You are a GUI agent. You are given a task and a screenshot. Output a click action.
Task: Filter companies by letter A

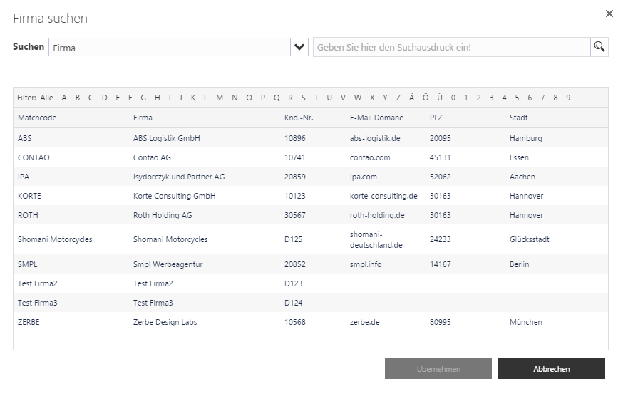(64, 98)
